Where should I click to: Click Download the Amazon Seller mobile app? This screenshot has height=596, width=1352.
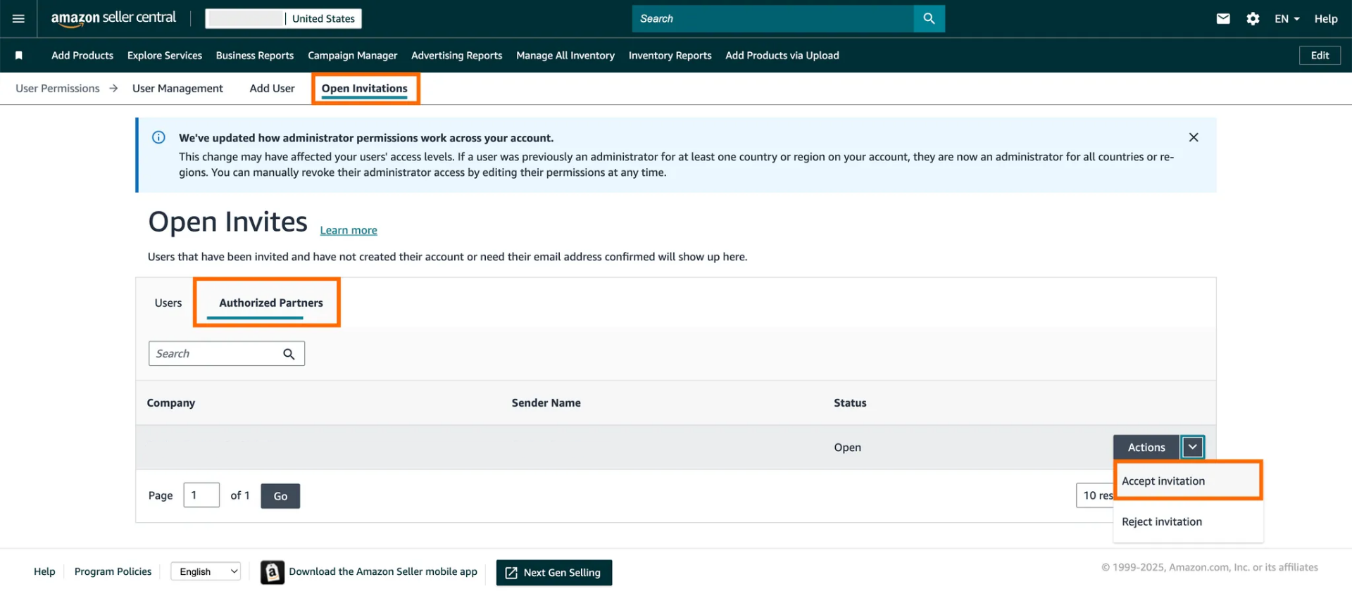(x=383, y=571)
